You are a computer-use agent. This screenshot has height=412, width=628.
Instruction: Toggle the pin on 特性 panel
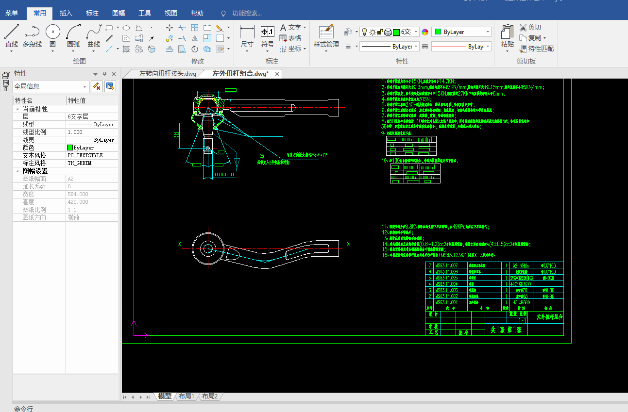[104, 74]
